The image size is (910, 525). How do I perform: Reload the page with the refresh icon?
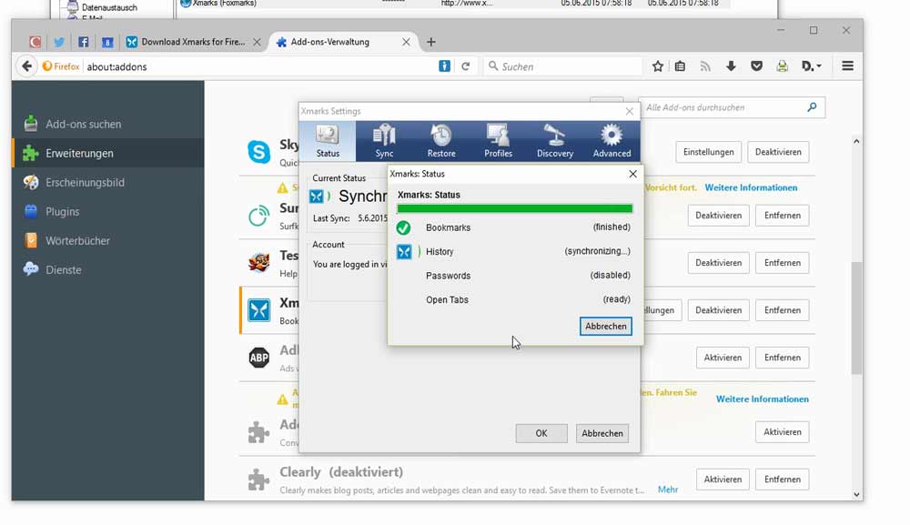(466, 66)
